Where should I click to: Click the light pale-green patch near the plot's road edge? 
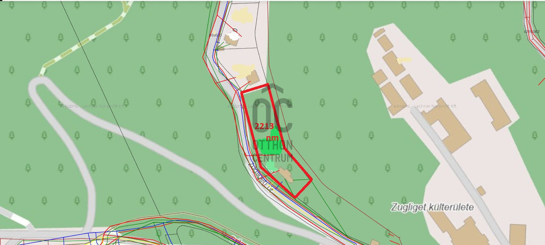(270, 165)
